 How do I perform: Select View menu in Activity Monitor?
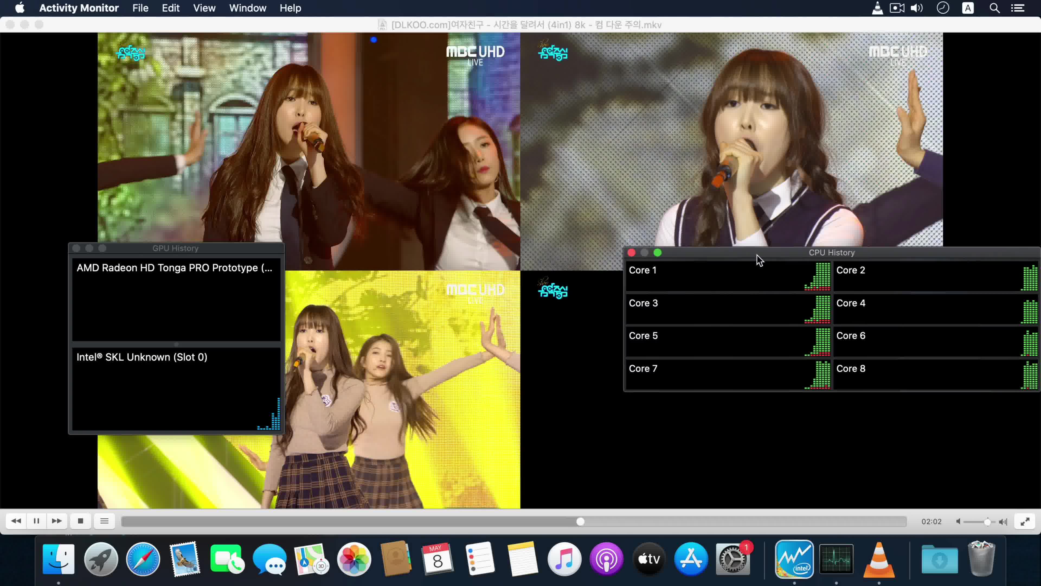204,8
